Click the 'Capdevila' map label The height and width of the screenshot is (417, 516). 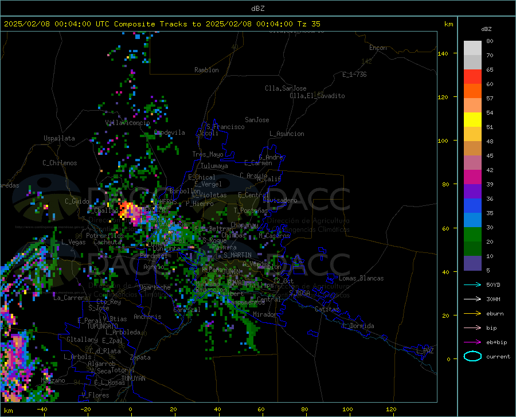click(x=170, y=132)
